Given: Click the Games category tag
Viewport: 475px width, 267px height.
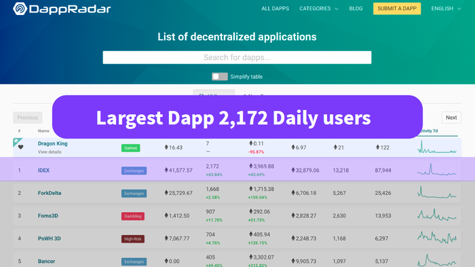Looking at the screenshot, I should (130, 147).
